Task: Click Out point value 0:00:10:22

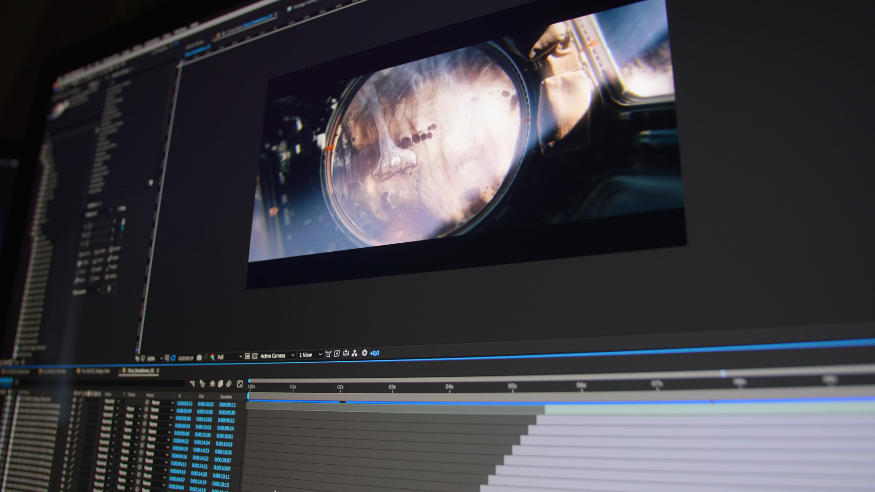Action: (206, 404)
